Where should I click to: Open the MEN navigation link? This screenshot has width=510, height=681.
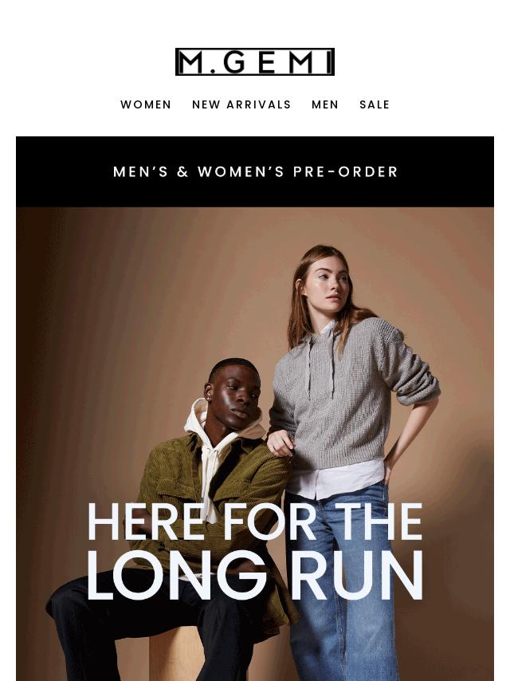click(x=325, y=104)
